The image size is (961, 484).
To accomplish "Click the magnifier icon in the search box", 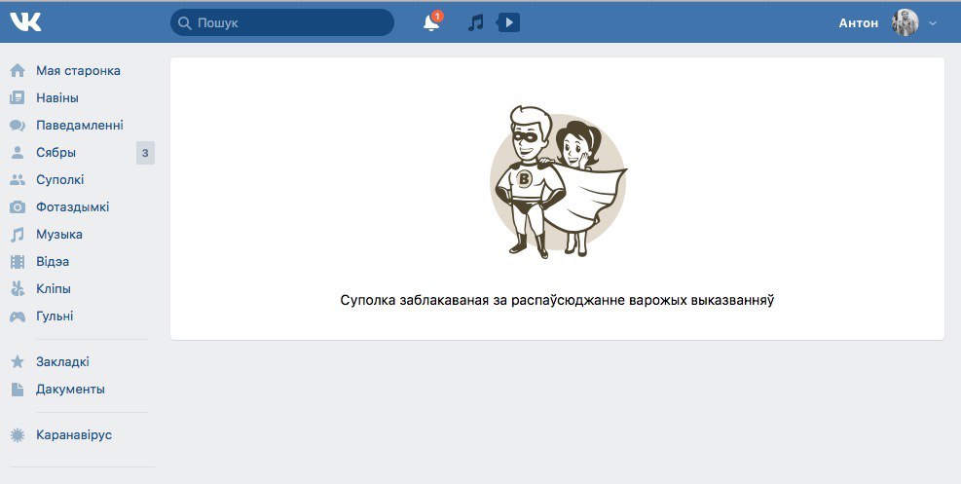I will tap(184, 23).
